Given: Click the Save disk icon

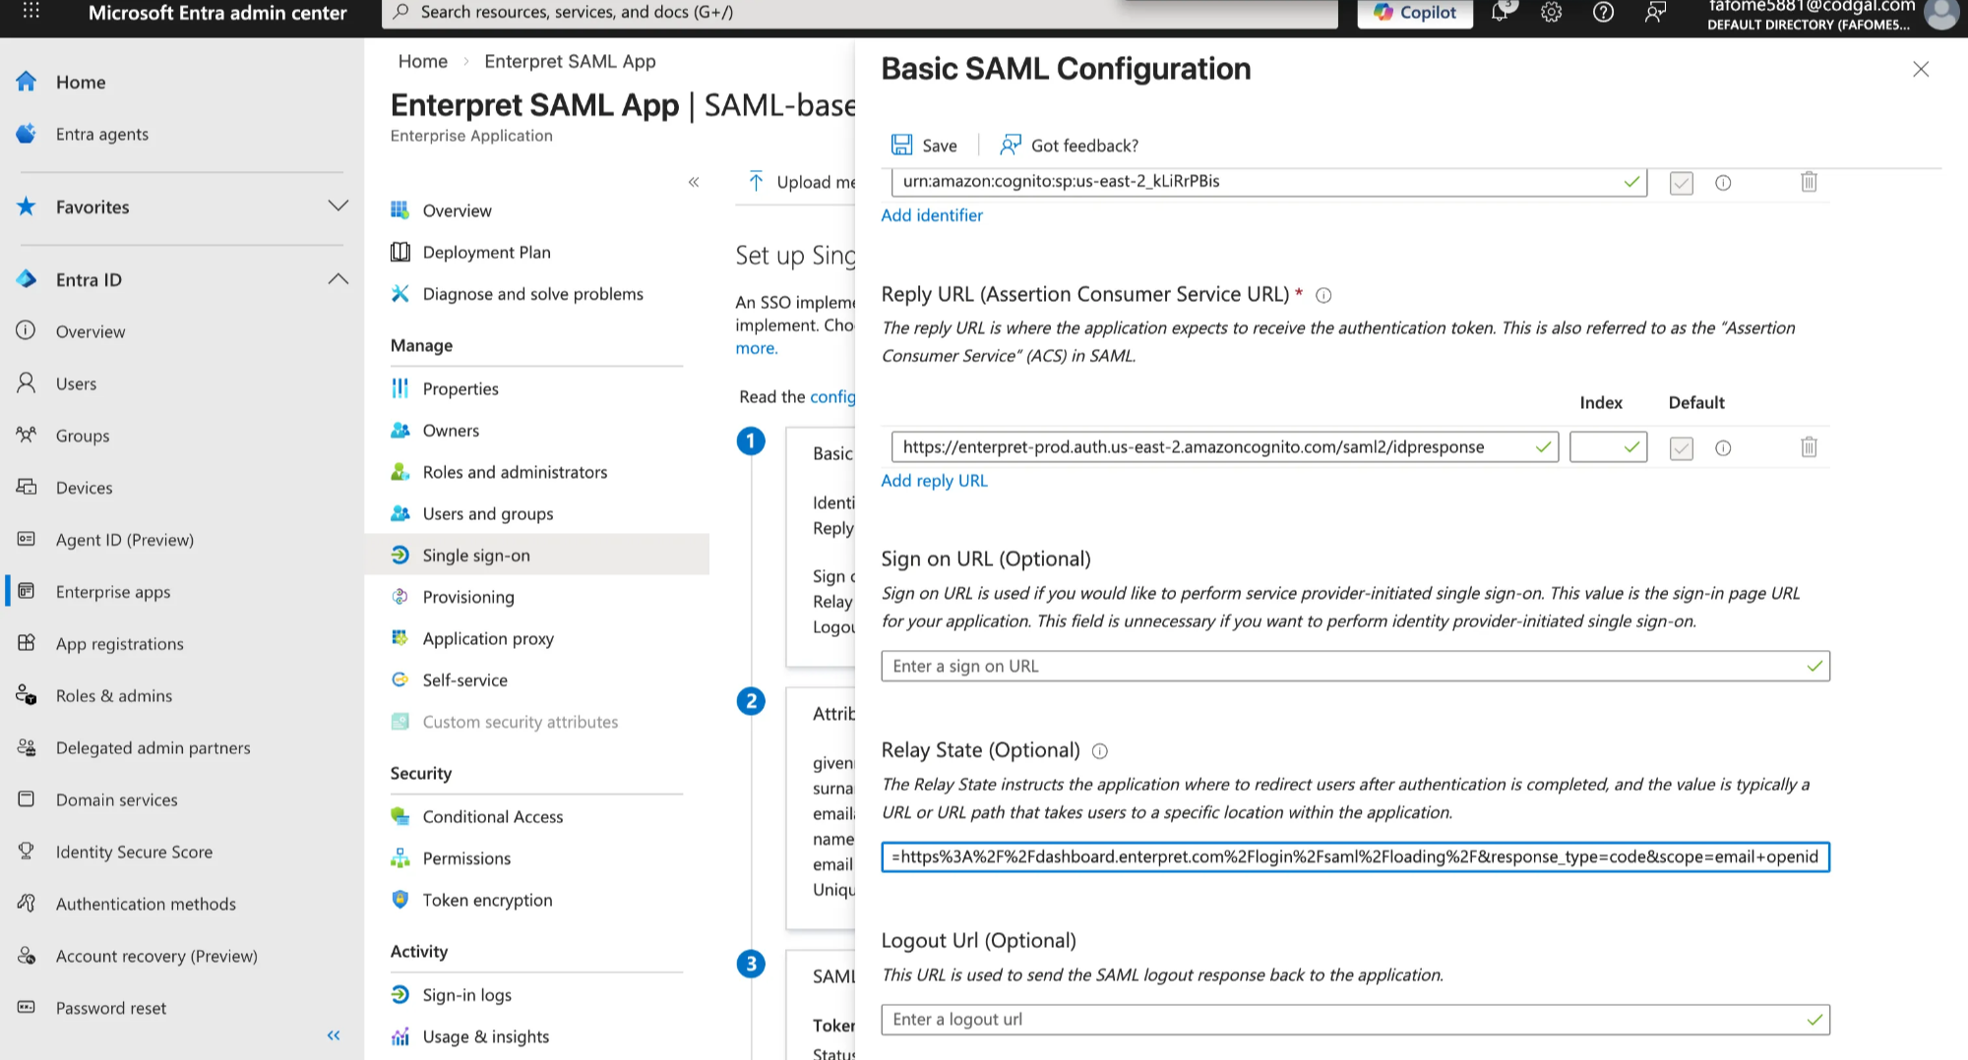Looking at the screenshot, I should coord(901,146).
